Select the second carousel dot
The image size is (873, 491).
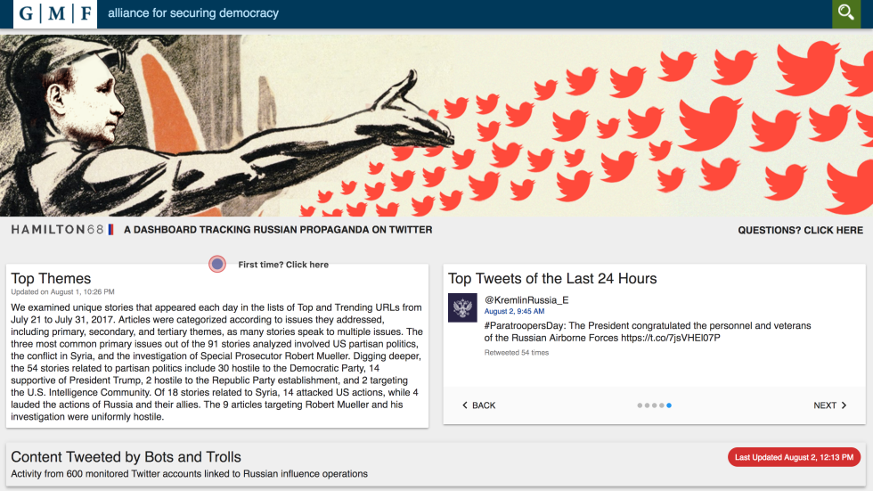pos(647,405)
